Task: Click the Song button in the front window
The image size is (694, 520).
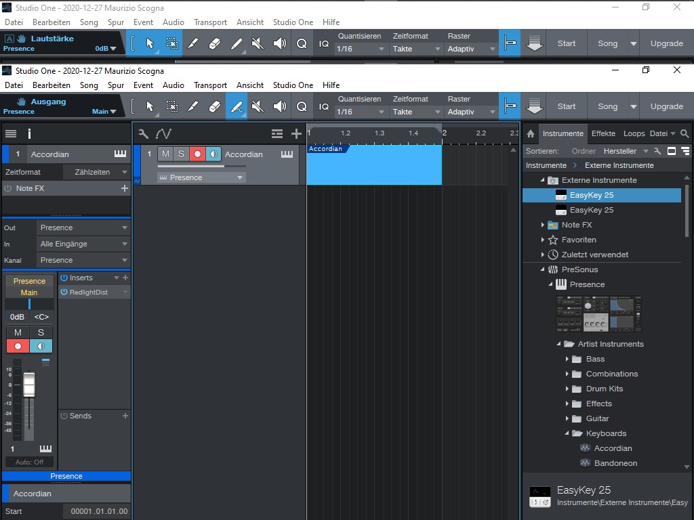Action: [608, 106]
